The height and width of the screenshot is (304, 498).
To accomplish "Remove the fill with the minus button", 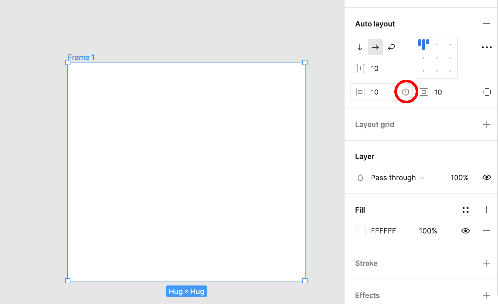I will click(x=486, y=231).
